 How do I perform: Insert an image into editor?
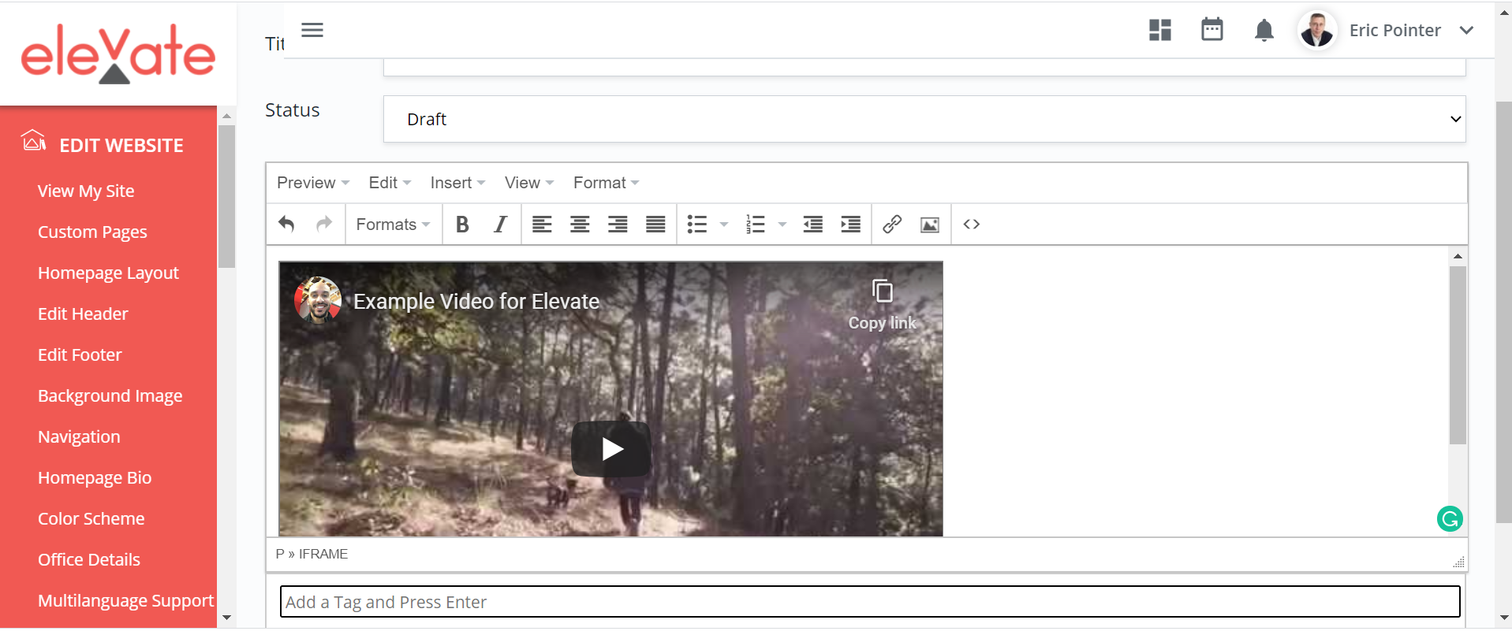pos(930,225)
